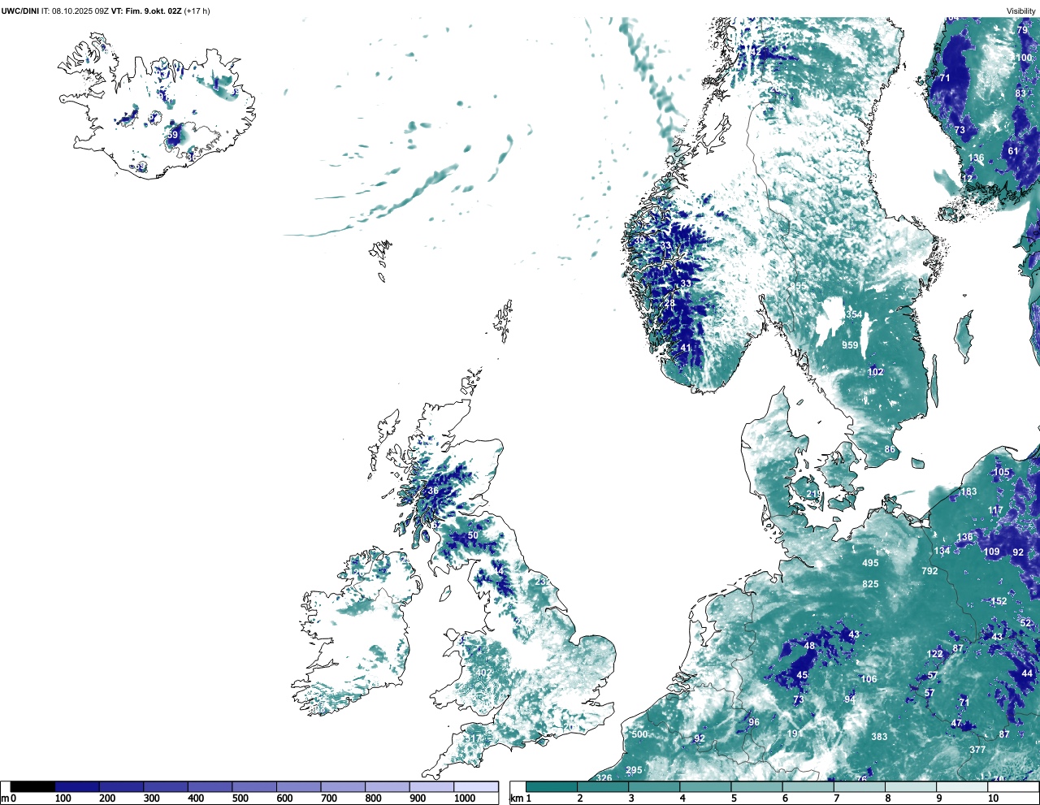Select the white swatch above 10 km

(1012, 786)
